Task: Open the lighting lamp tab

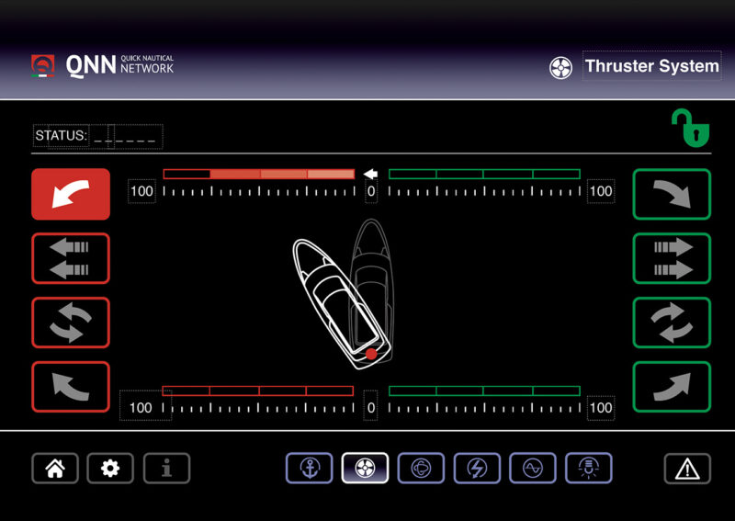Action: point(589,468)
